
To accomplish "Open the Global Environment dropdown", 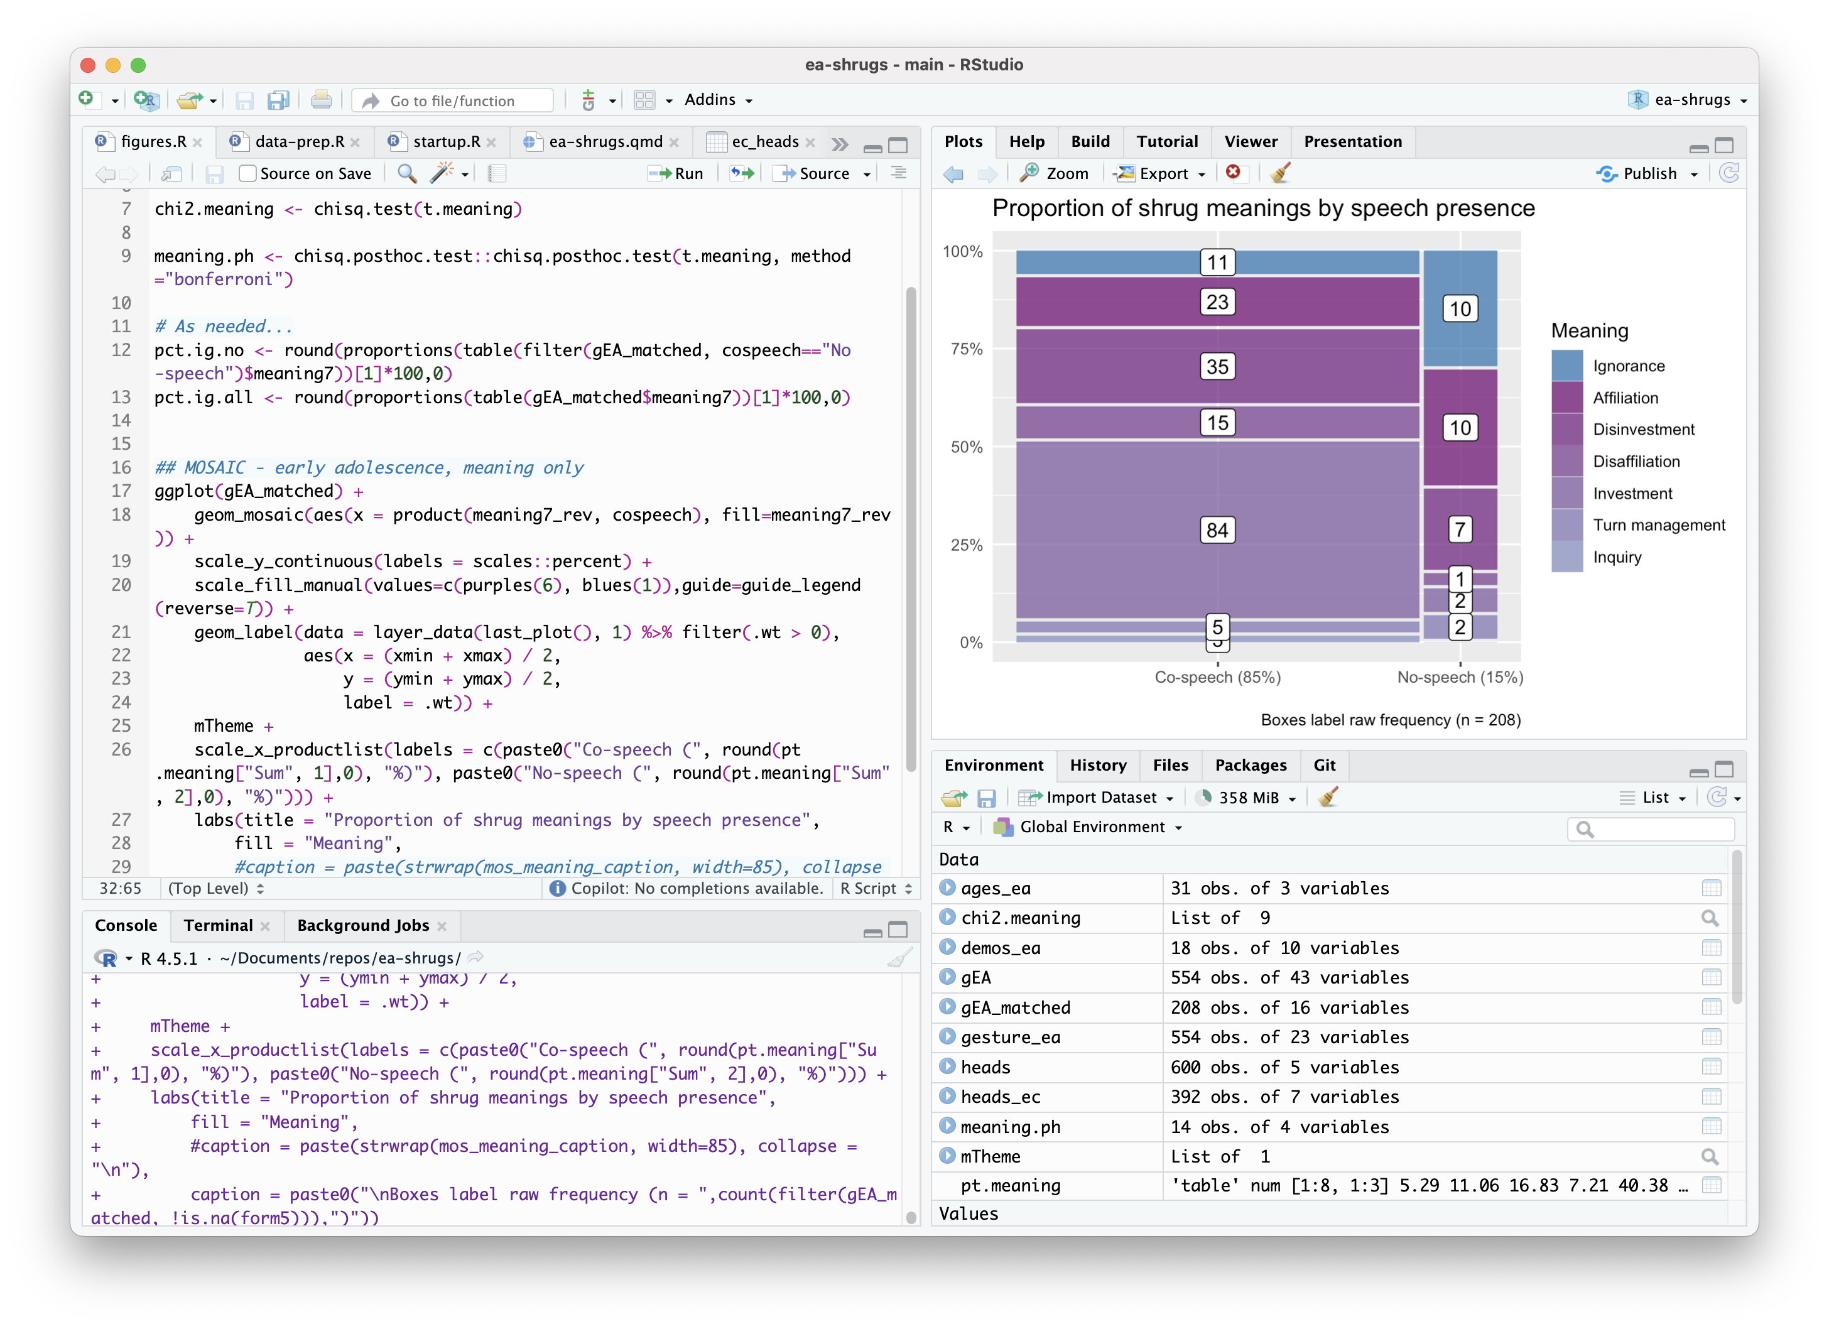I will [1092, 827].
